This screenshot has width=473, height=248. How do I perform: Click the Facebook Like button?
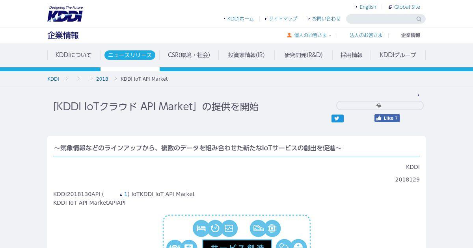click(387, 118)
